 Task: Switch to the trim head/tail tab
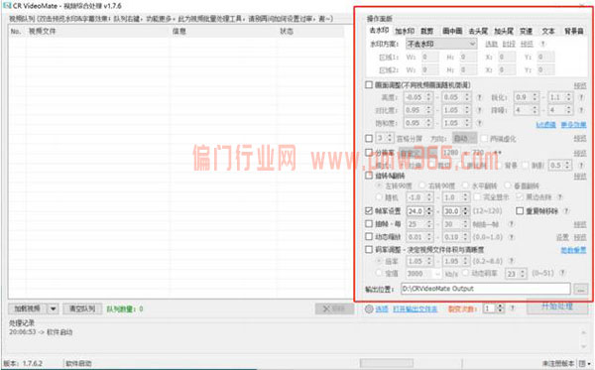[478, 31]
